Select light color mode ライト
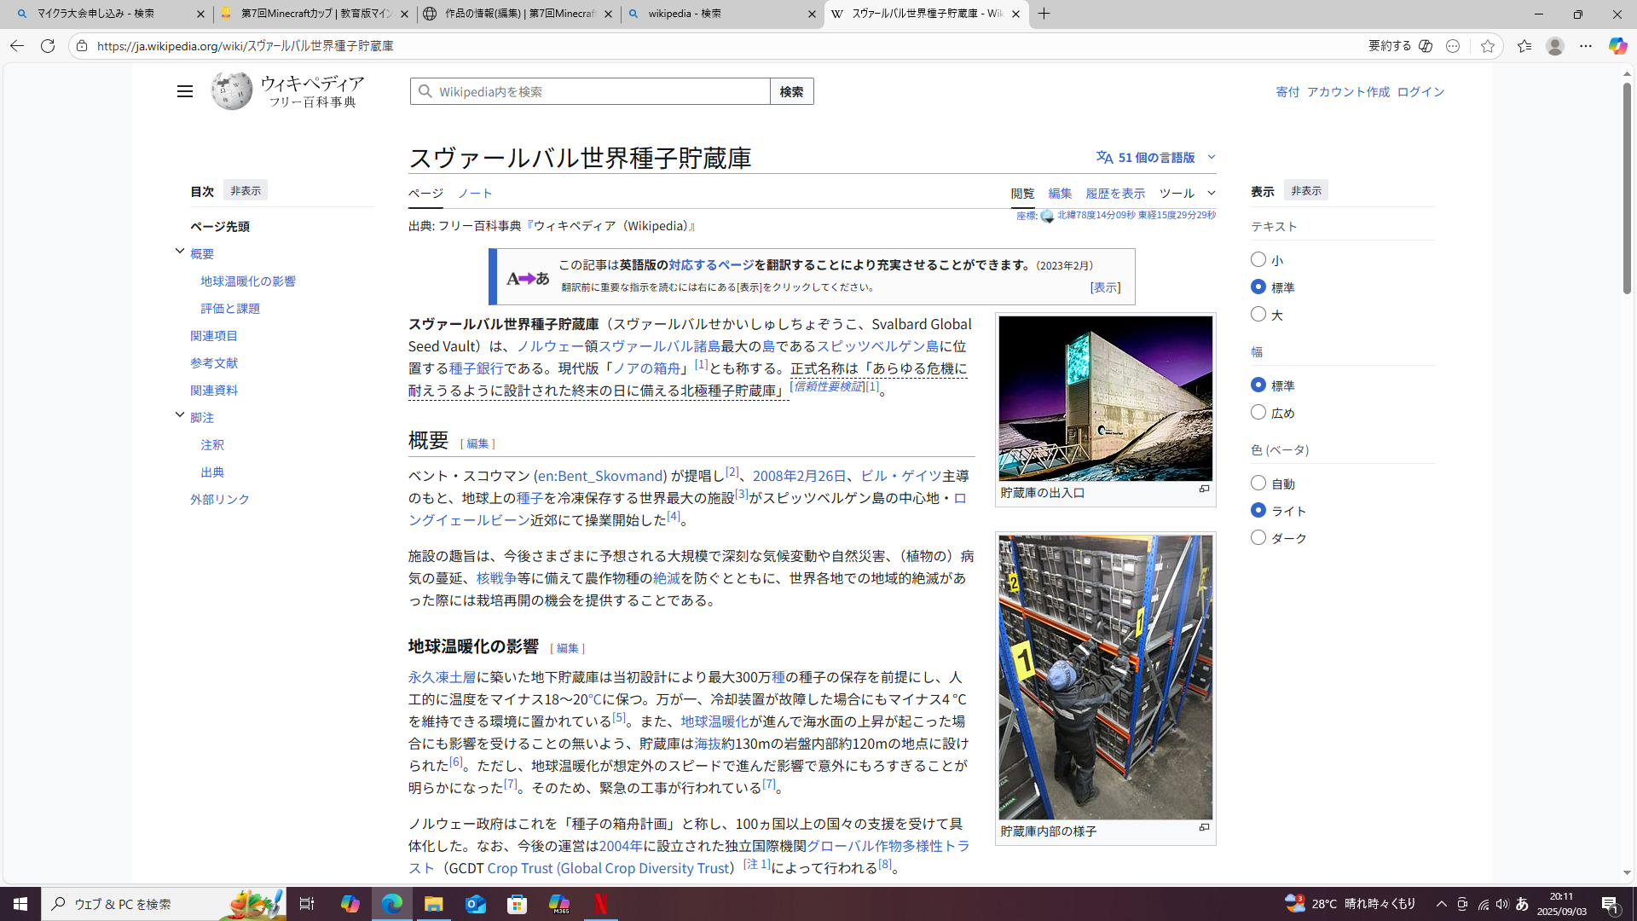 pos(1258,510)
